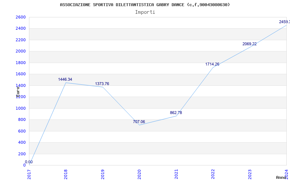Select the 862.78 data label
Image resolution: width=290 pixels, height=181 pixels.
(176, 113)
